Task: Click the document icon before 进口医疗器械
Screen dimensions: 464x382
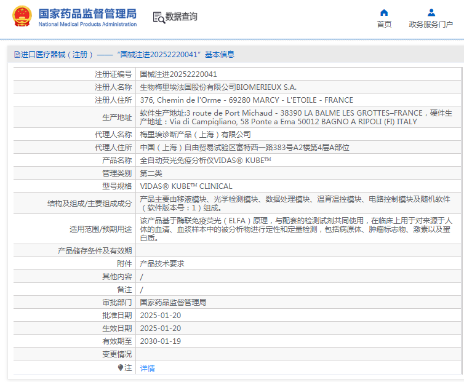Action: [x=17, y=55]
